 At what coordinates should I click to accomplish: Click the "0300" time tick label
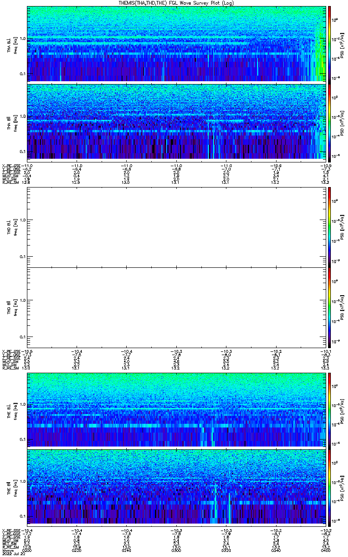176,551
